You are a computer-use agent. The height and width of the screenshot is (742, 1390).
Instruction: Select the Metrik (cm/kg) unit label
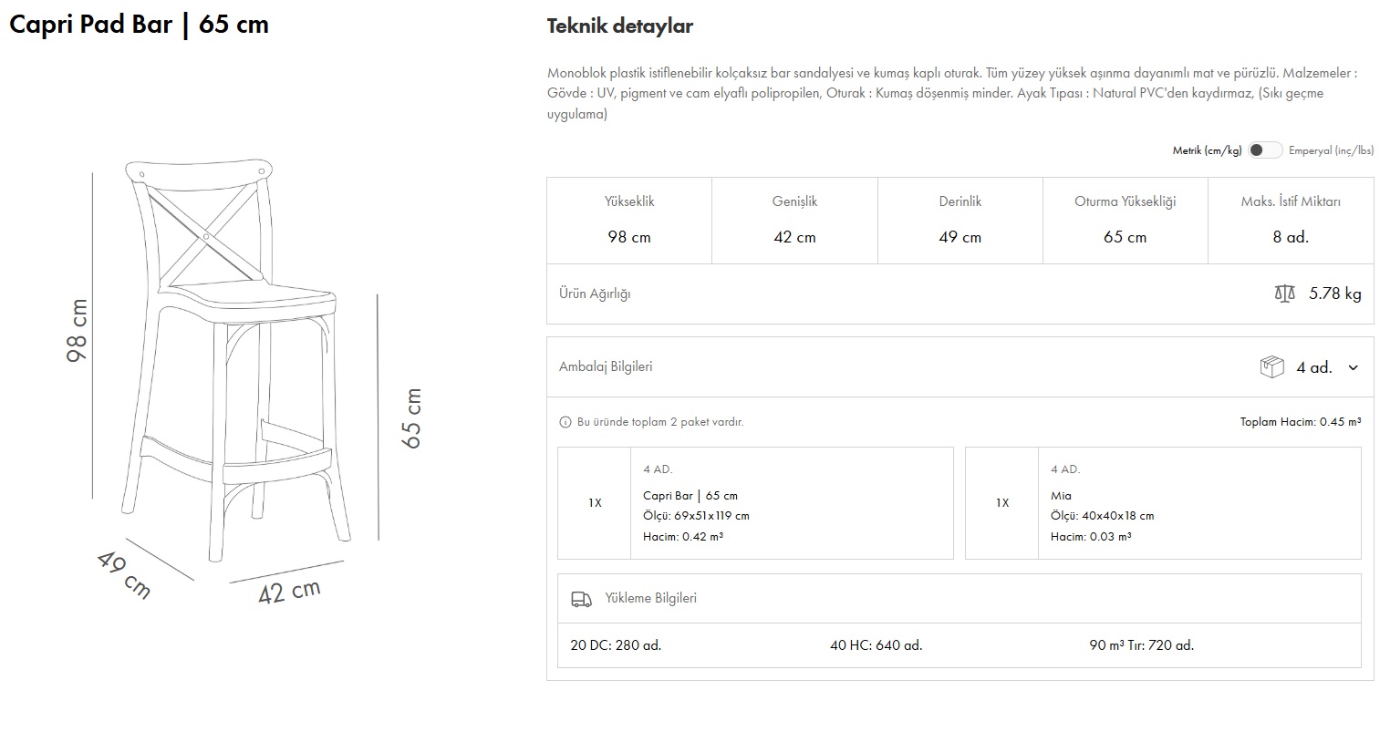point(1207,150)
